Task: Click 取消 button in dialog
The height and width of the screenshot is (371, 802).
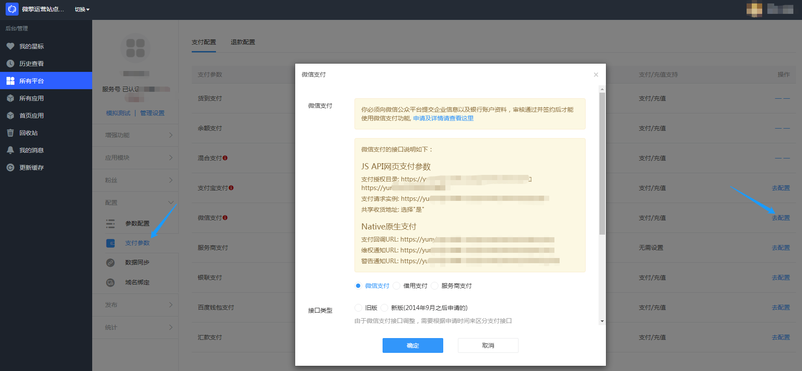Action: pos(488,345)
